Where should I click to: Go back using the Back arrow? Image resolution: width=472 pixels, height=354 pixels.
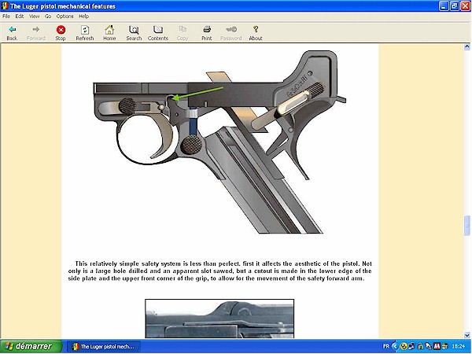click(x=12, y=33)
